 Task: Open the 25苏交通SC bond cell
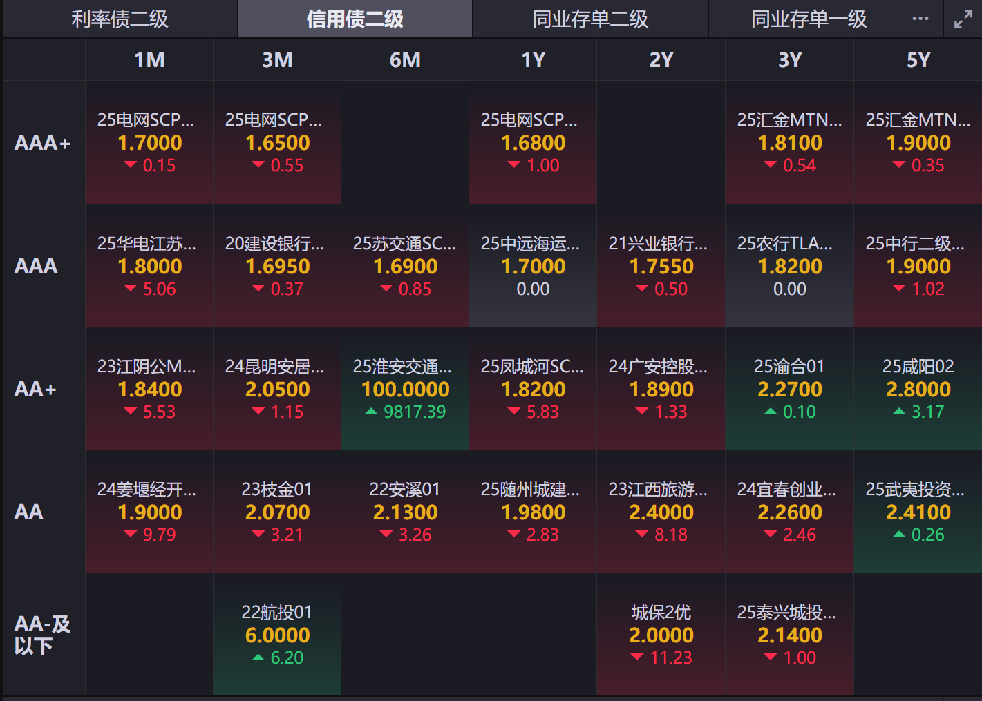(x=405, y=266)
